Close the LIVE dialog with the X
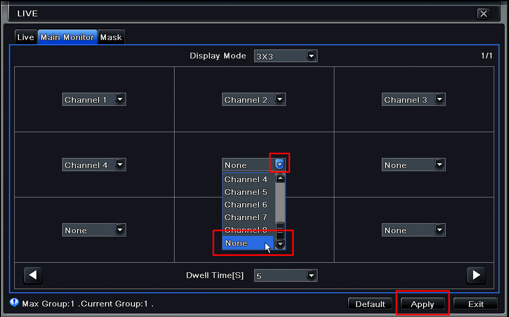The width and height of the screenshot is (509, 317). [x=483, y=14]
